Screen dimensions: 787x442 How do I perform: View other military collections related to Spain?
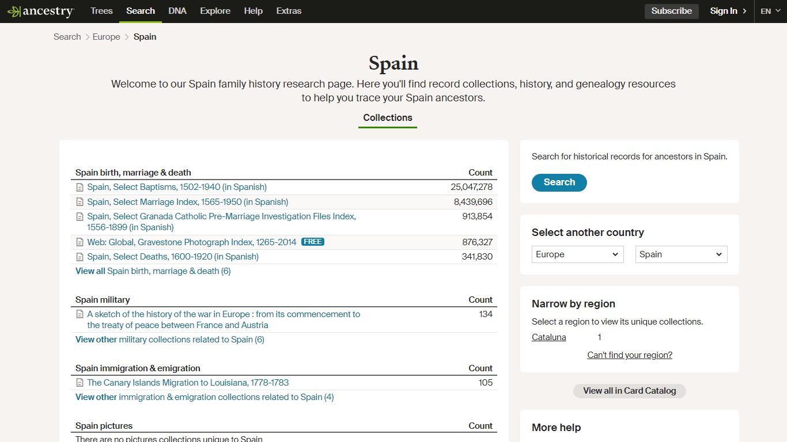pos(170,340)
